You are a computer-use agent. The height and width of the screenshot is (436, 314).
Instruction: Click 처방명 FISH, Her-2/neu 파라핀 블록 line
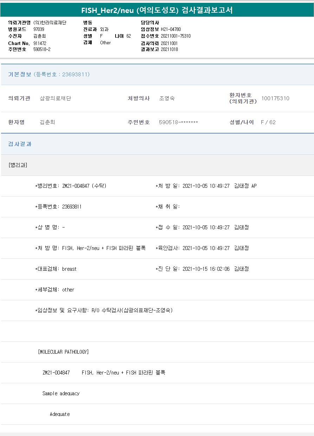coord(90,248)
